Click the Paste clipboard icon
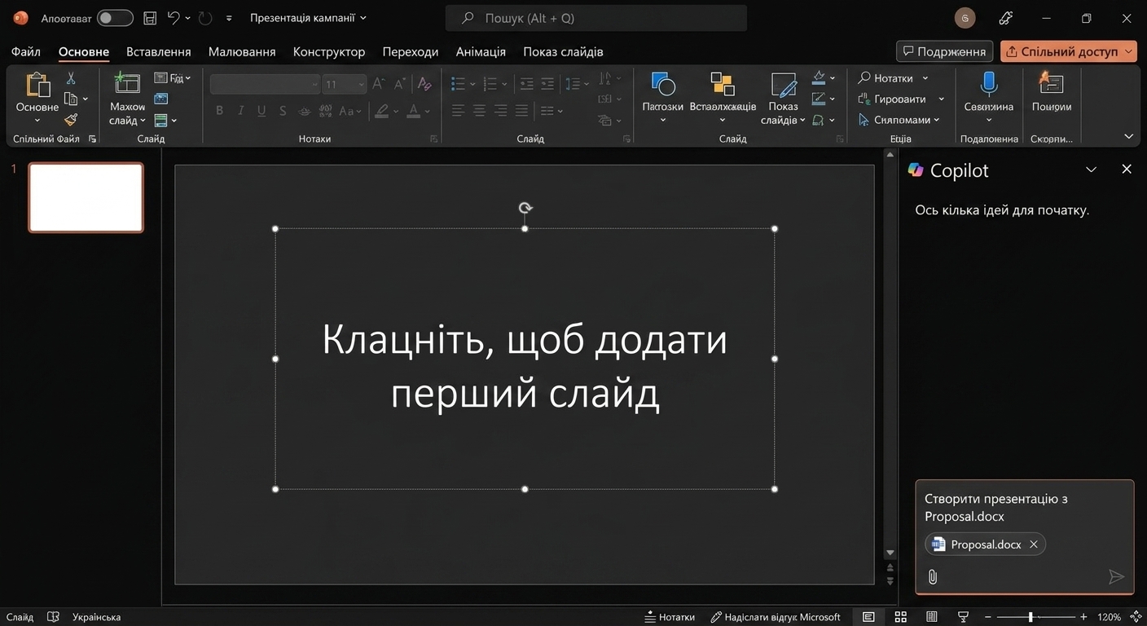Viewport: 1147px width, 626px height. (37, 85)
